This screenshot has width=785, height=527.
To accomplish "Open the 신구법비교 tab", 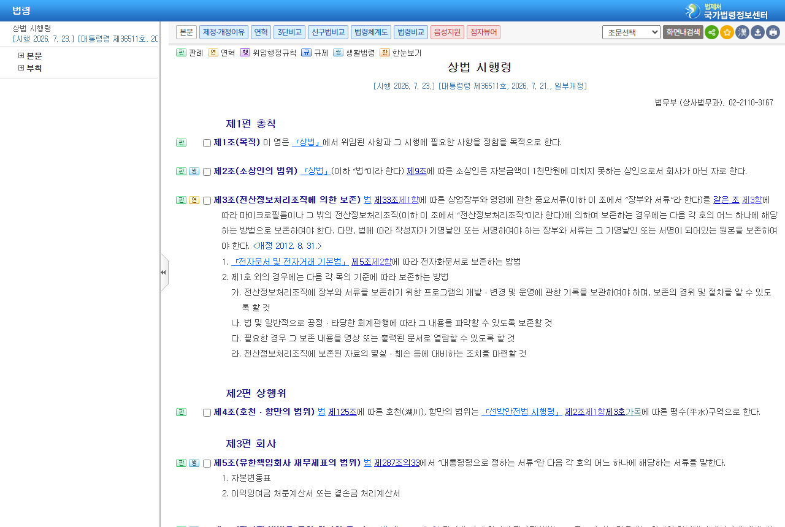I will [x=328, y=32].
